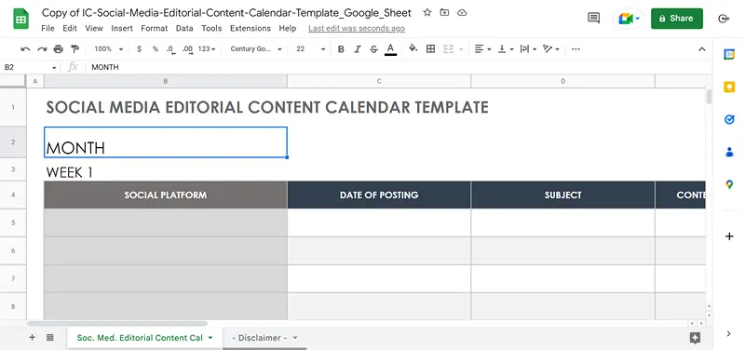Show more toolbar options
Viewport: 745px width, 350px height.
576,49
